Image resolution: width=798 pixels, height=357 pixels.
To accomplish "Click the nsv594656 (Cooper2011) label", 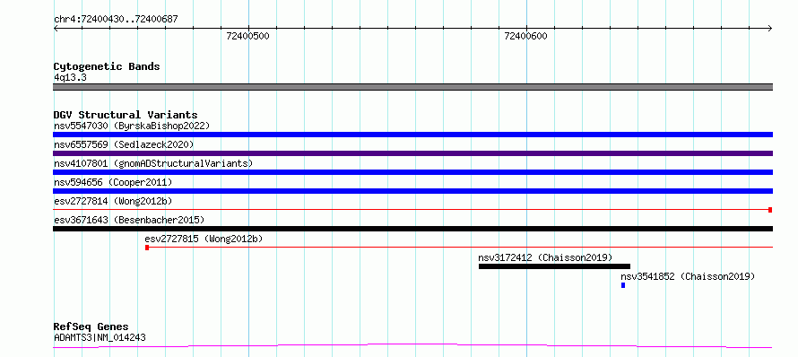I will point(113,182).
